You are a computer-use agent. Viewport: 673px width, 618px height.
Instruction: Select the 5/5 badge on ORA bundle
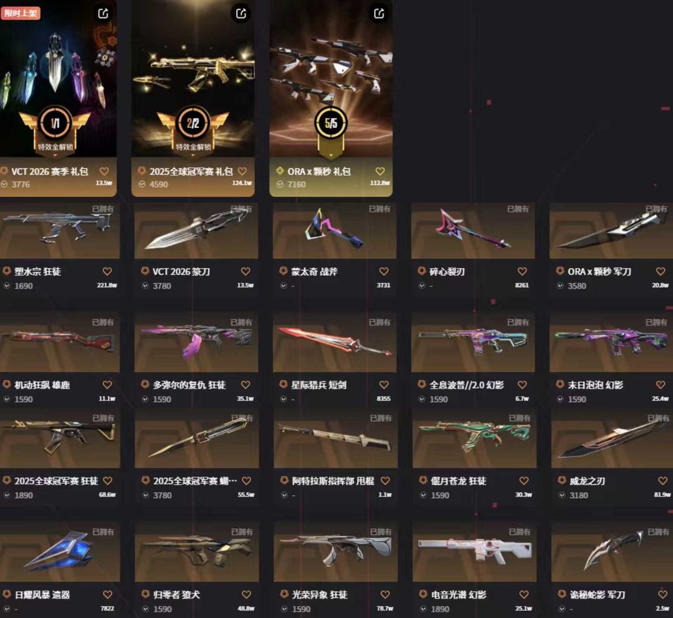tap(331, 123)
